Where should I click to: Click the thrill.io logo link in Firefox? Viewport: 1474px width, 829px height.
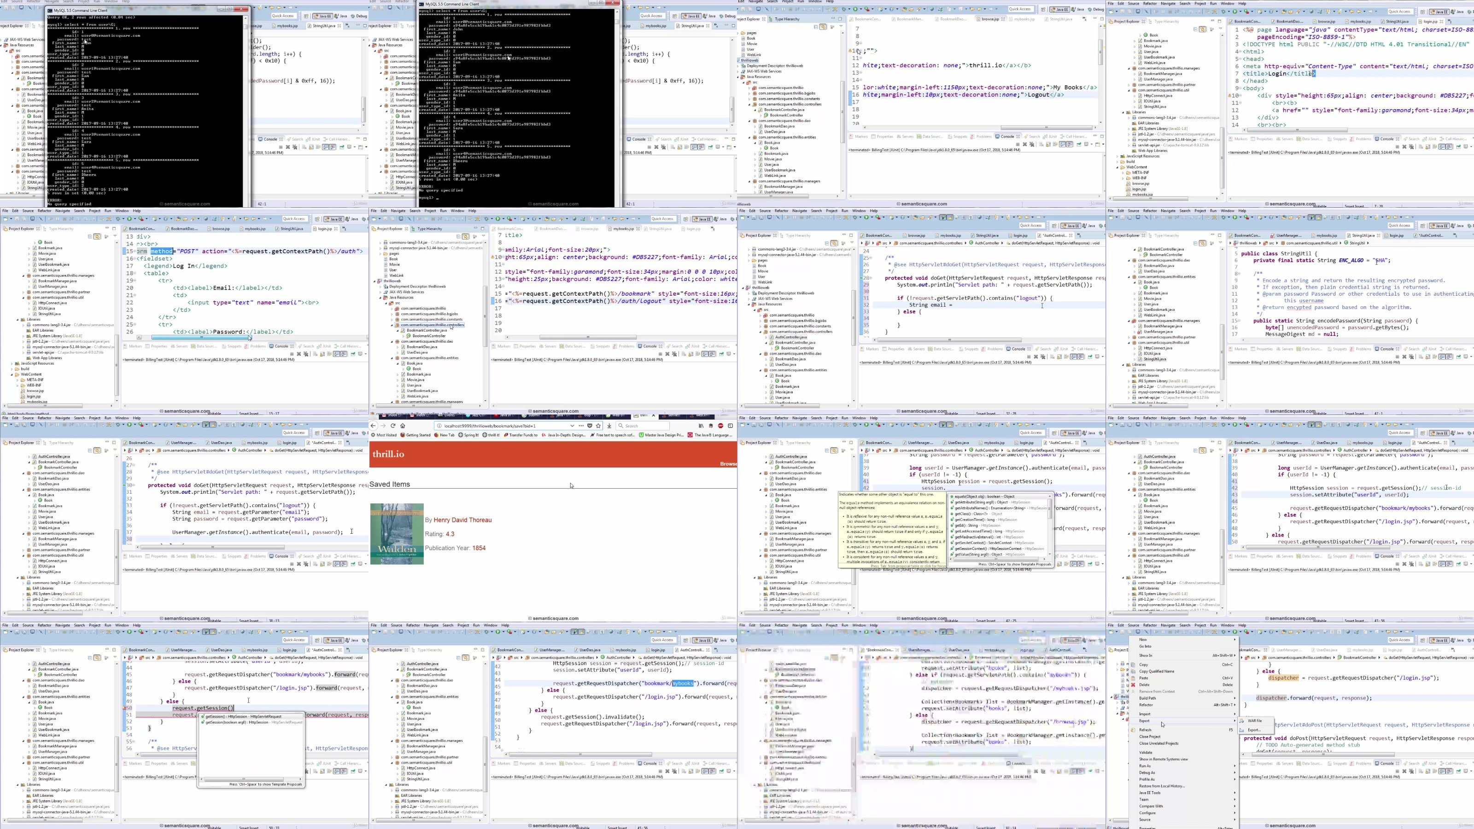click(x=388, y=454)
